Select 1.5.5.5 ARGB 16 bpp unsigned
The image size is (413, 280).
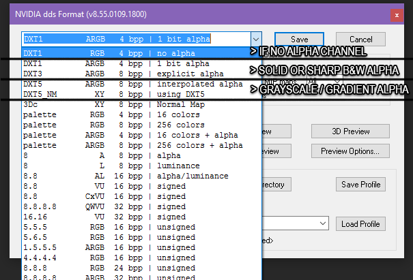142,248
